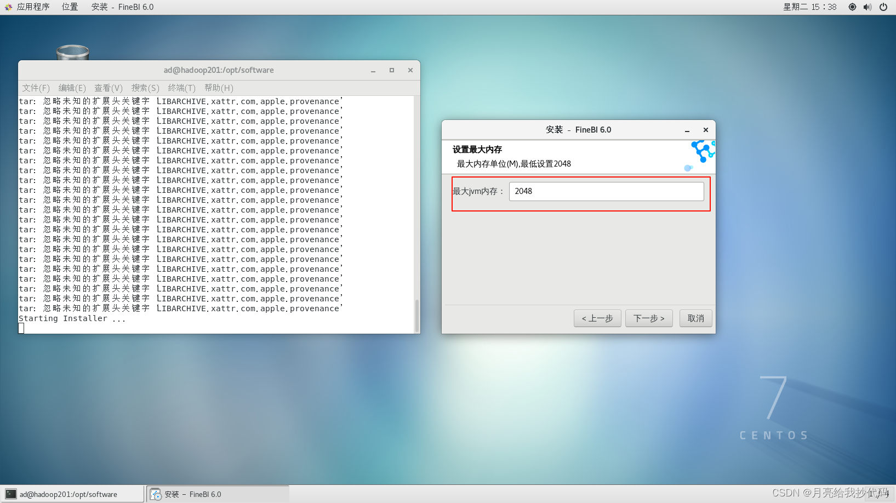Maximize the terminal window
The image size is (896, 503).
click(392, 70)
